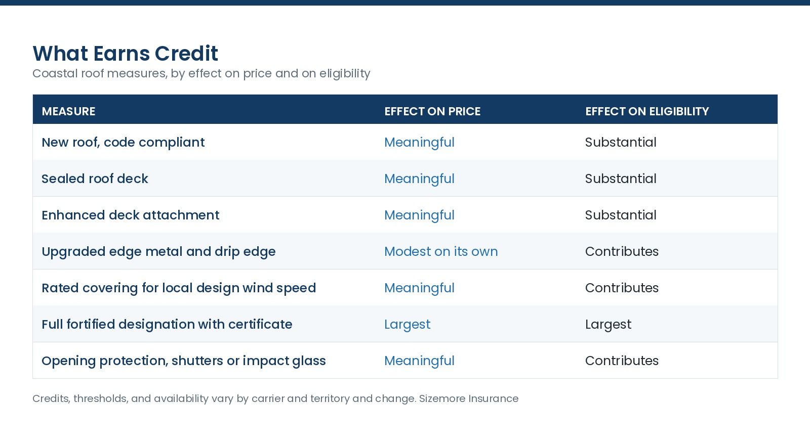Select Contributes in the Opening protection row
The height and width of the screenshot is (447, 810).
pyautogui.click(x=622, y=361)
